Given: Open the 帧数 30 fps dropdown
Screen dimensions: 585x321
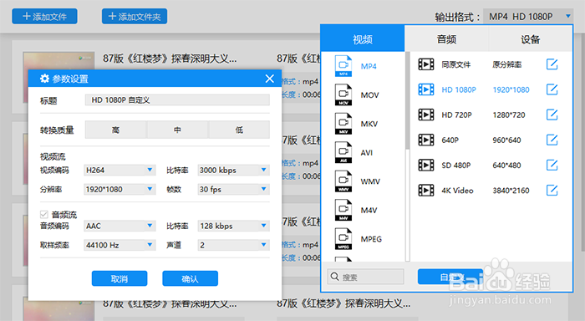Looking at the screenshot, I should (x=233, y=189).
